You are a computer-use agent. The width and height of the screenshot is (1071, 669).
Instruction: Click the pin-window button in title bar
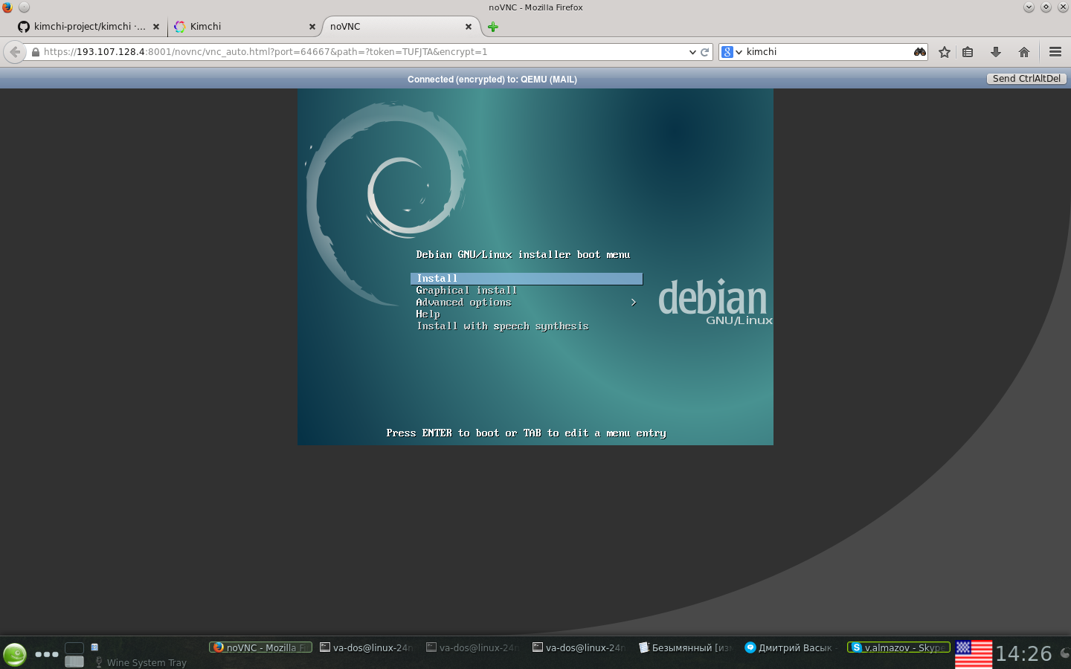[x=24, y=7]
